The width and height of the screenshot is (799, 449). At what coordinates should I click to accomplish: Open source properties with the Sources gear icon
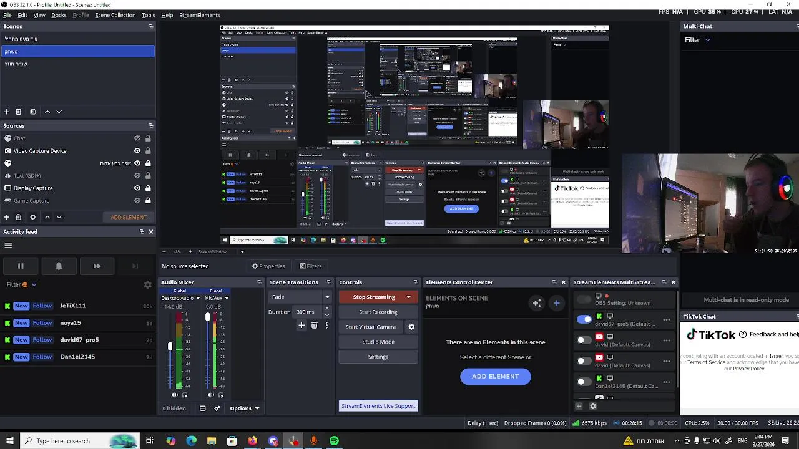pos(32,217)
